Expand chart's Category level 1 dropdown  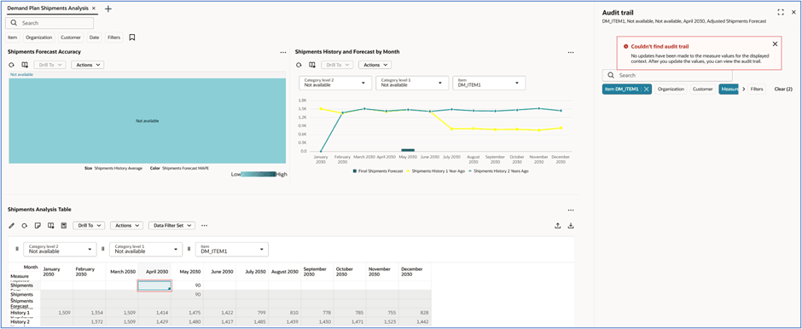(x=412, y=83)
